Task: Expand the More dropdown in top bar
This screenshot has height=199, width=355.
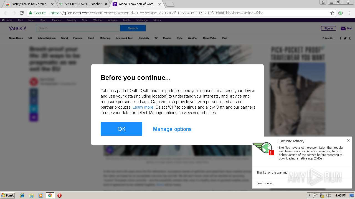Action: (x=157, y=20)
